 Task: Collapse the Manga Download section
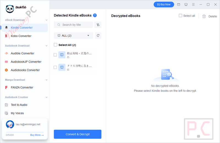pos(46,80)
